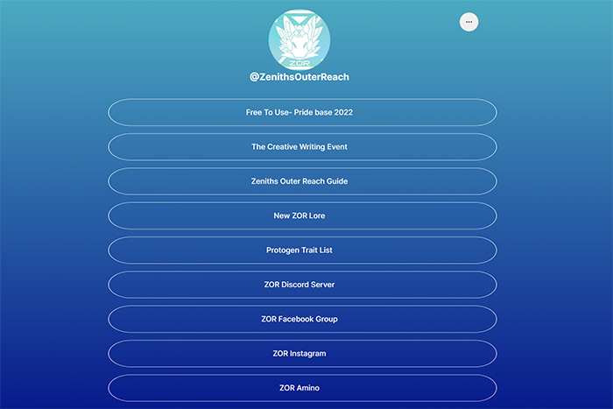Open Free To Use- Pride base 2022 link
Image resolution: width=613 pixels, height=409 pixels.
tap(302, 112)
